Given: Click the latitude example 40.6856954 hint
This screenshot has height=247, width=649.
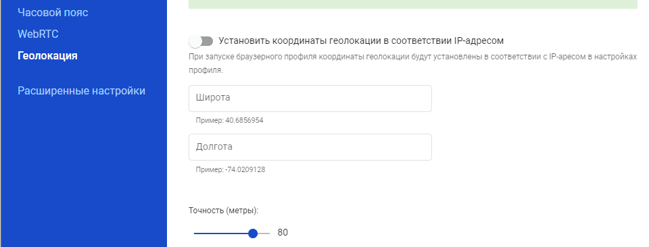Looking at the screenshot, I should [x=230, y=121].
